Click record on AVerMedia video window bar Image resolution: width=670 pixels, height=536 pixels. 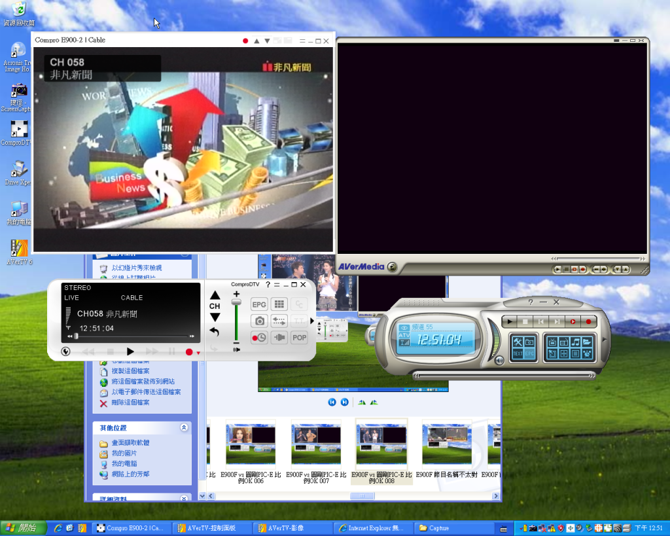pyautogui.click(x=583, y=269)
